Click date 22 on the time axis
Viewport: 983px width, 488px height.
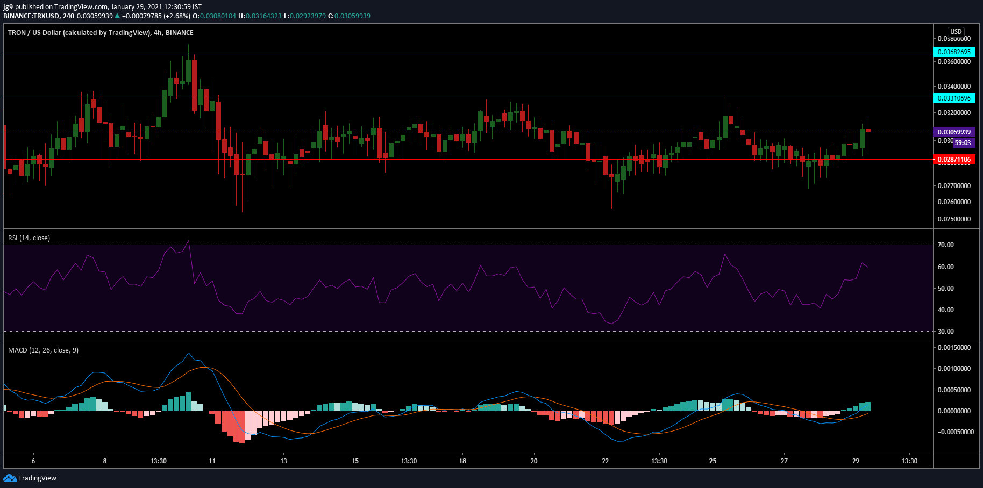(606, 461)
